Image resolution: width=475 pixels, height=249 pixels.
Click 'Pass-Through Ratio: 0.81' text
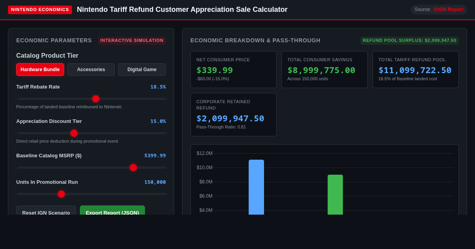(221, 127)
